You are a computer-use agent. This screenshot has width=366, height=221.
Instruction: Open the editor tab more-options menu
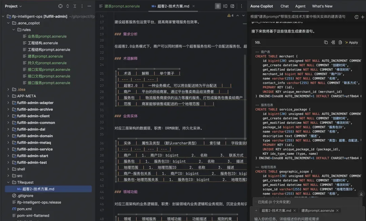click(x=241, y=6)
